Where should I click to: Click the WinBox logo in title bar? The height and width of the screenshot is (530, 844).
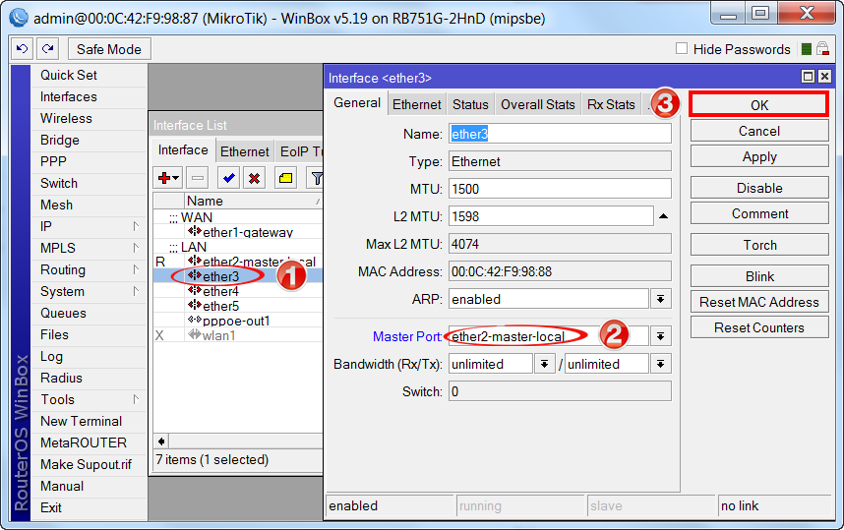[19, 18]
